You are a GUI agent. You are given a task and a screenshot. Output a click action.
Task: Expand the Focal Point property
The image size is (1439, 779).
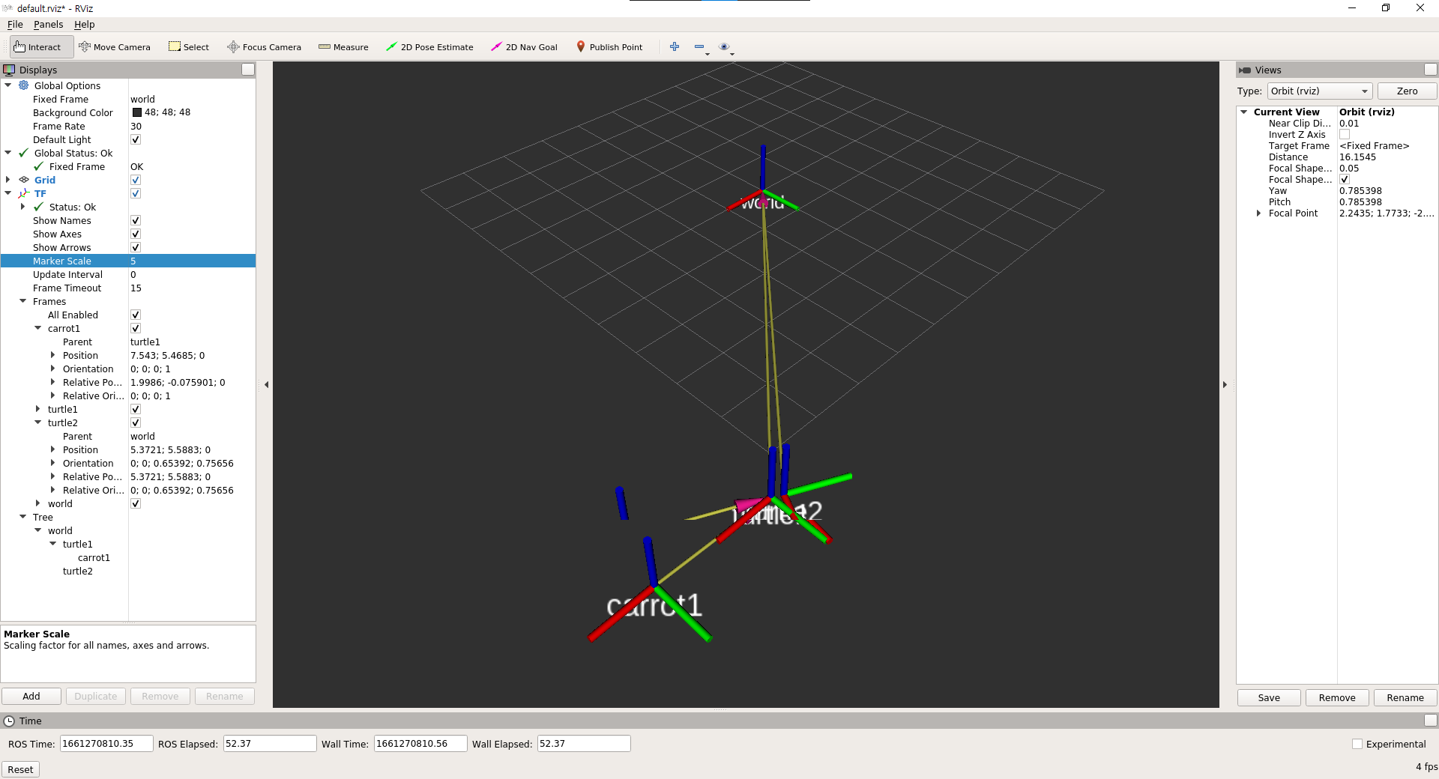click(x=1258, y=213)
